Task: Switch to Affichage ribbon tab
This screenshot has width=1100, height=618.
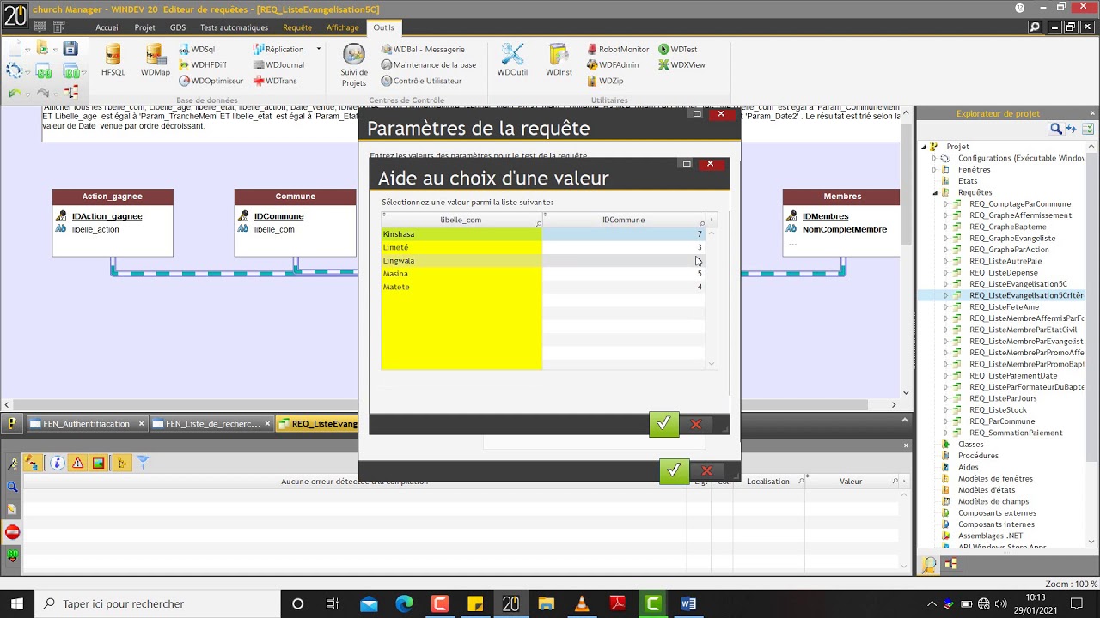Action: pyautogui.click(x=342, y=27)
